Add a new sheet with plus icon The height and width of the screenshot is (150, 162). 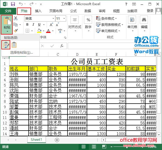click(x=57, y=140)
